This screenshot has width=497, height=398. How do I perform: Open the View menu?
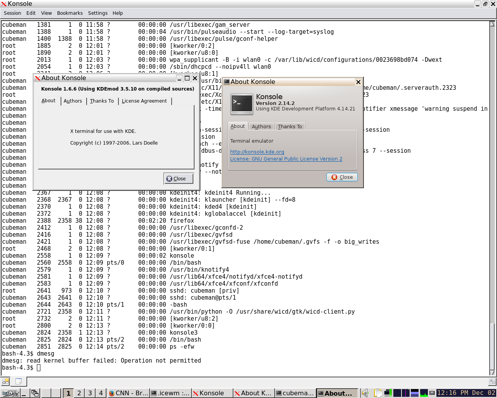point(47,13)
